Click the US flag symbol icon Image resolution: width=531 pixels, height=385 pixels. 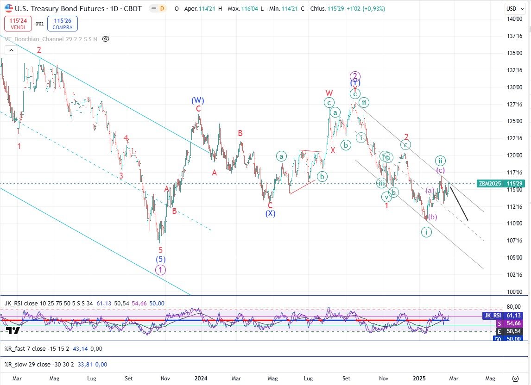[9, 8]
